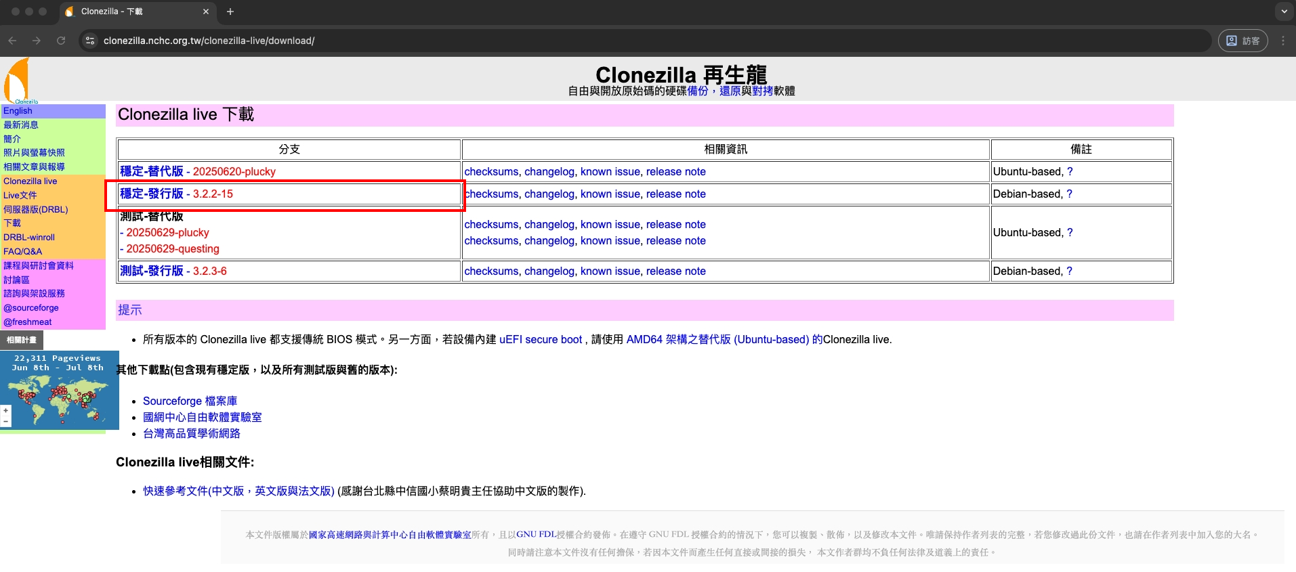The height and width of the screenshot is (572, 1296).
Task: Open @freshmeat sidebar link
Action: [x=28, y=322]
